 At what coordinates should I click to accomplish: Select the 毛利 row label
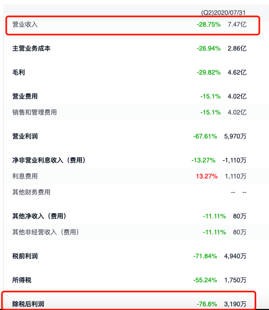pyautogui.click(x=19, y=72)
